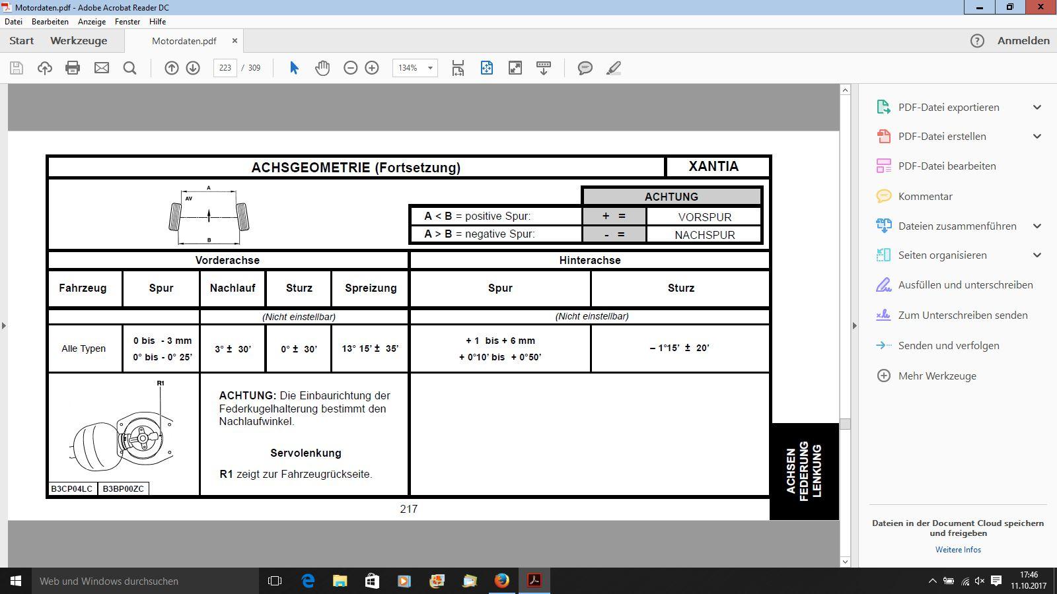Open the Hilfe menu
This screenshot has height=594, width=1057.
[x=157, y=22]
